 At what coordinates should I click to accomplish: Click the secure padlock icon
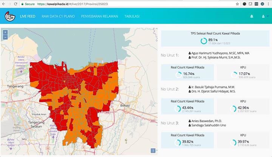point(22,4)
